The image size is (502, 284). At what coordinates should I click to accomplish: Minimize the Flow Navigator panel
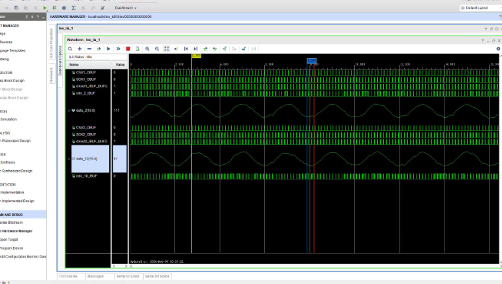(x=43, y=17)
